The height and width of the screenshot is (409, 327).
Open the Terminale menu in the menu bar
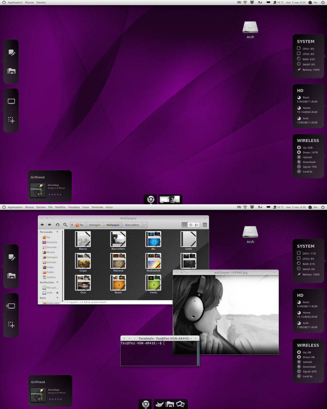pos(97,207)
